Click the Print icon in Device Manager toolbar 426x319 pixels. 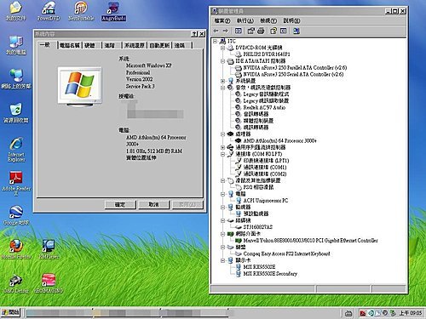point(261,31)
